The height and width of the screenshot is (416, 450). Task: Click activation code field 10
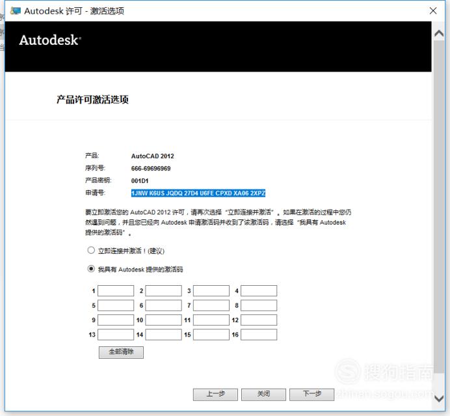163,320
